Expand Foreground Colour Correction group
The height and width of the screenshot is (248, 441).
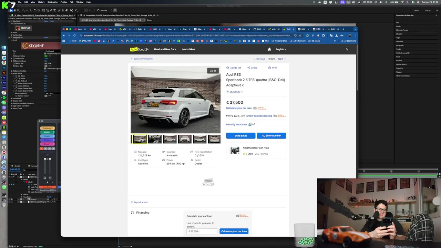coord(11,103)
